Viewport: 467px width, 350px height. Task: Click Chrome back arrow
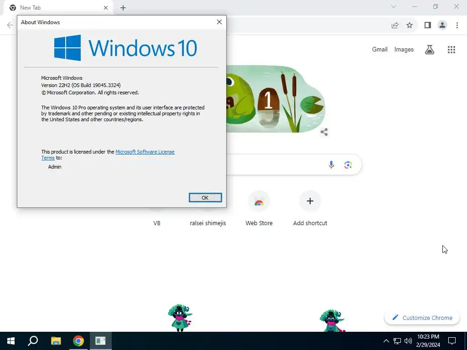coord(10,25)
